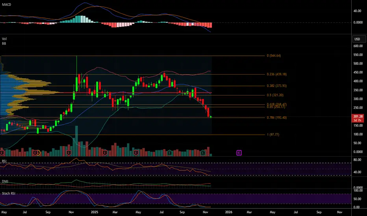
Task: Click the 3d 7h bar countdown
Action: pos(358,120)
